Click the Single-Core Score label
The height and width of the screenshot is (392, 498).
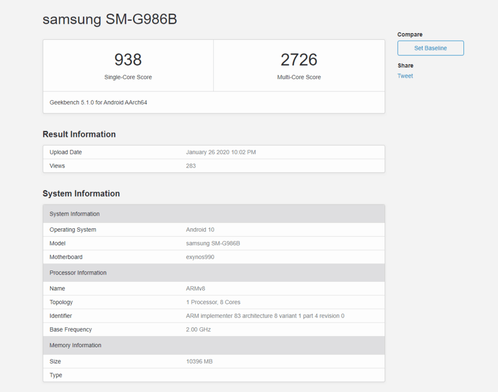(128, 77)
